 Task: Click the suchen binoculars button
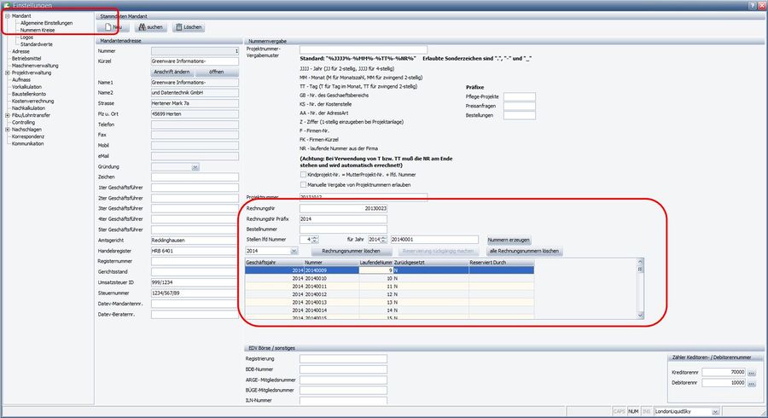(x=151, y=27)
